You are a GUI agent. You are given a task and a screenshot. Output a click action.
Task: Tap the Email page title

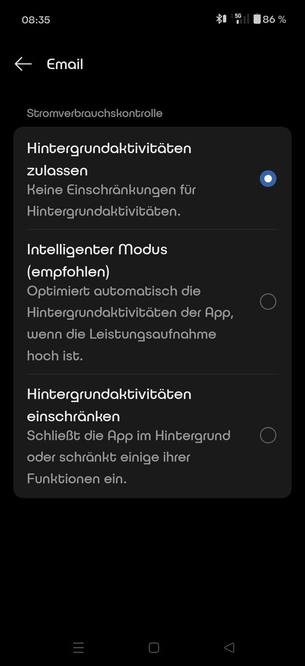[x=65, y=64]
